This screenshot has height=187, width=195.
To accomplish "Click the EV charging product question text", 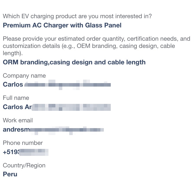I will tap(77, 16).
